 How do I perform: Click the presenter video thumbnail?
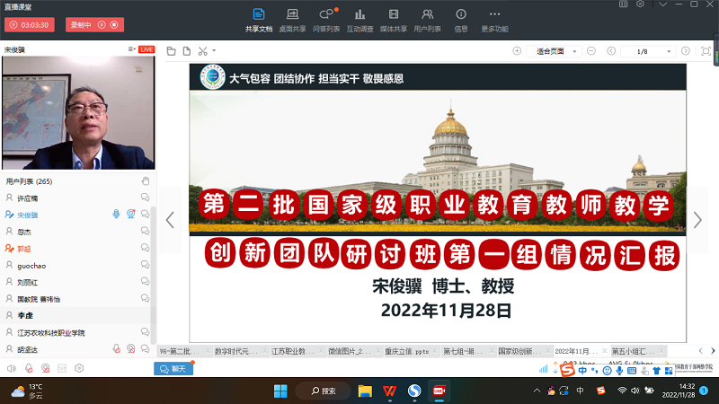(78, 113)
